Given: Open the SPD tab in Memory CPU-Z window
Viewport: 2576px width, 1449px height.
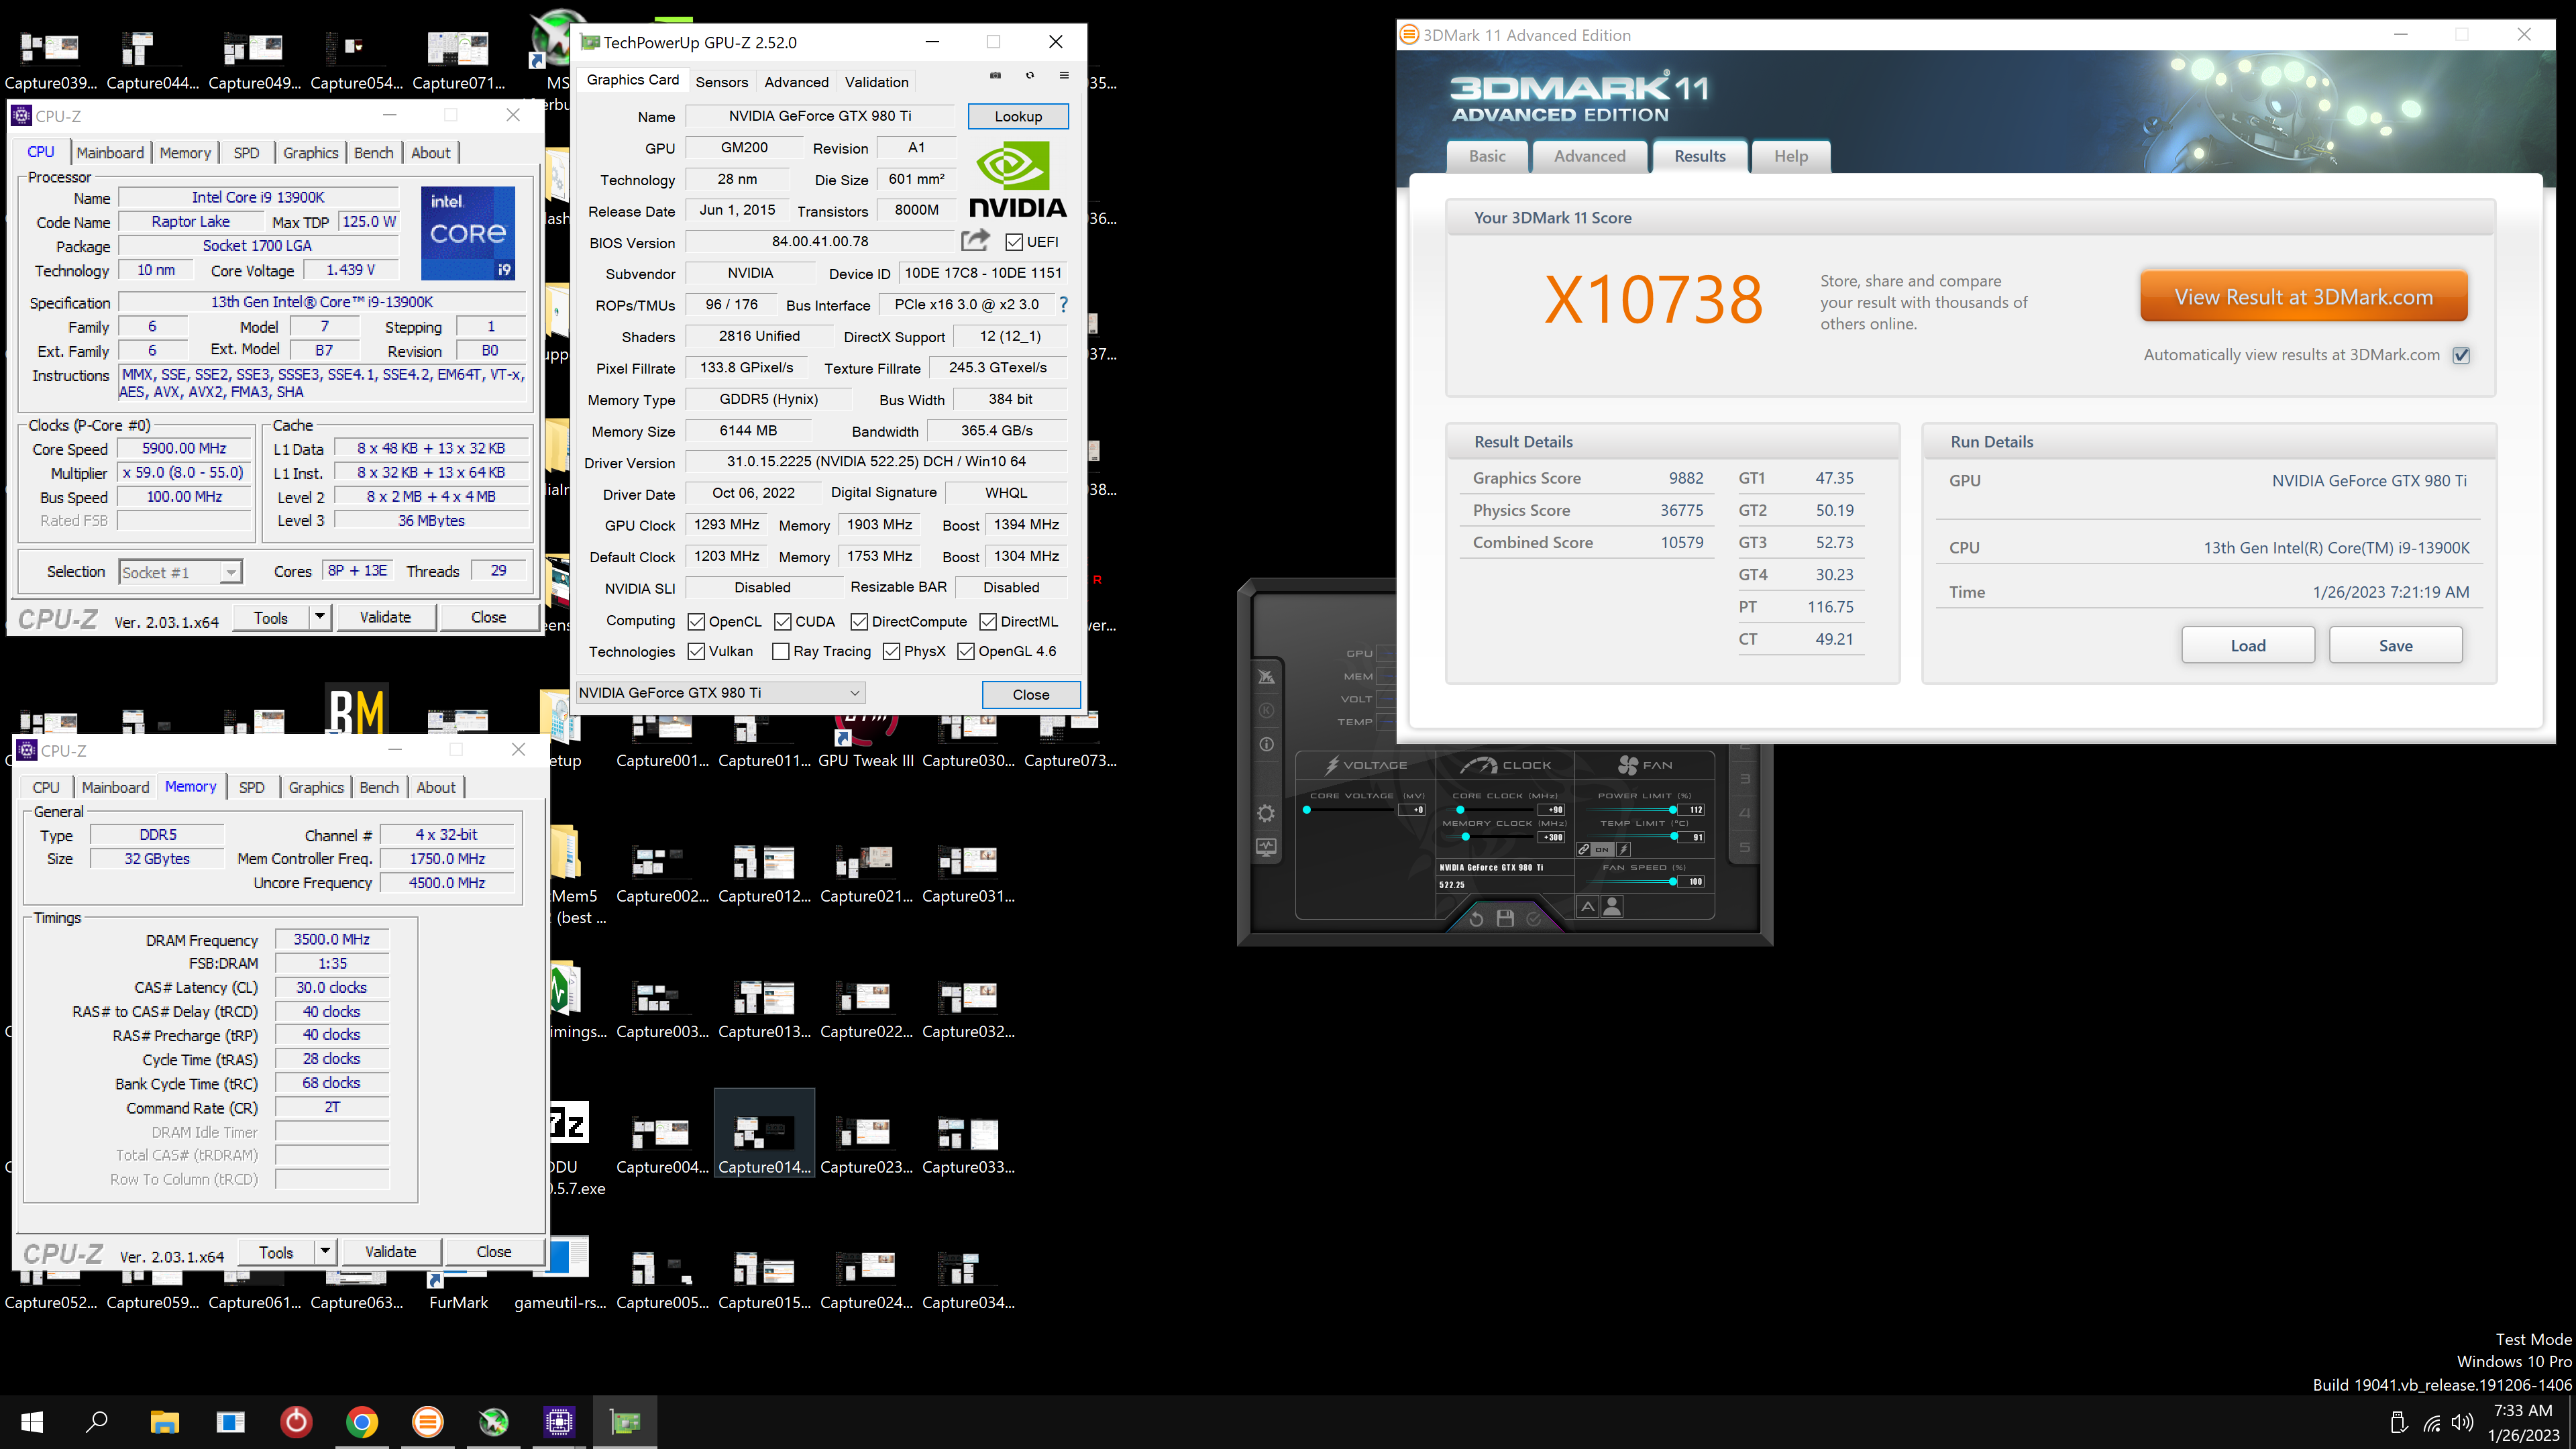Looking at the screenshot, I should point(252,788).
